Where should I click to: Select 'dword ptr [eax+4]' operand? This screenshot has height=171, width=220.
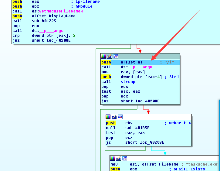(x=141, y=77)
